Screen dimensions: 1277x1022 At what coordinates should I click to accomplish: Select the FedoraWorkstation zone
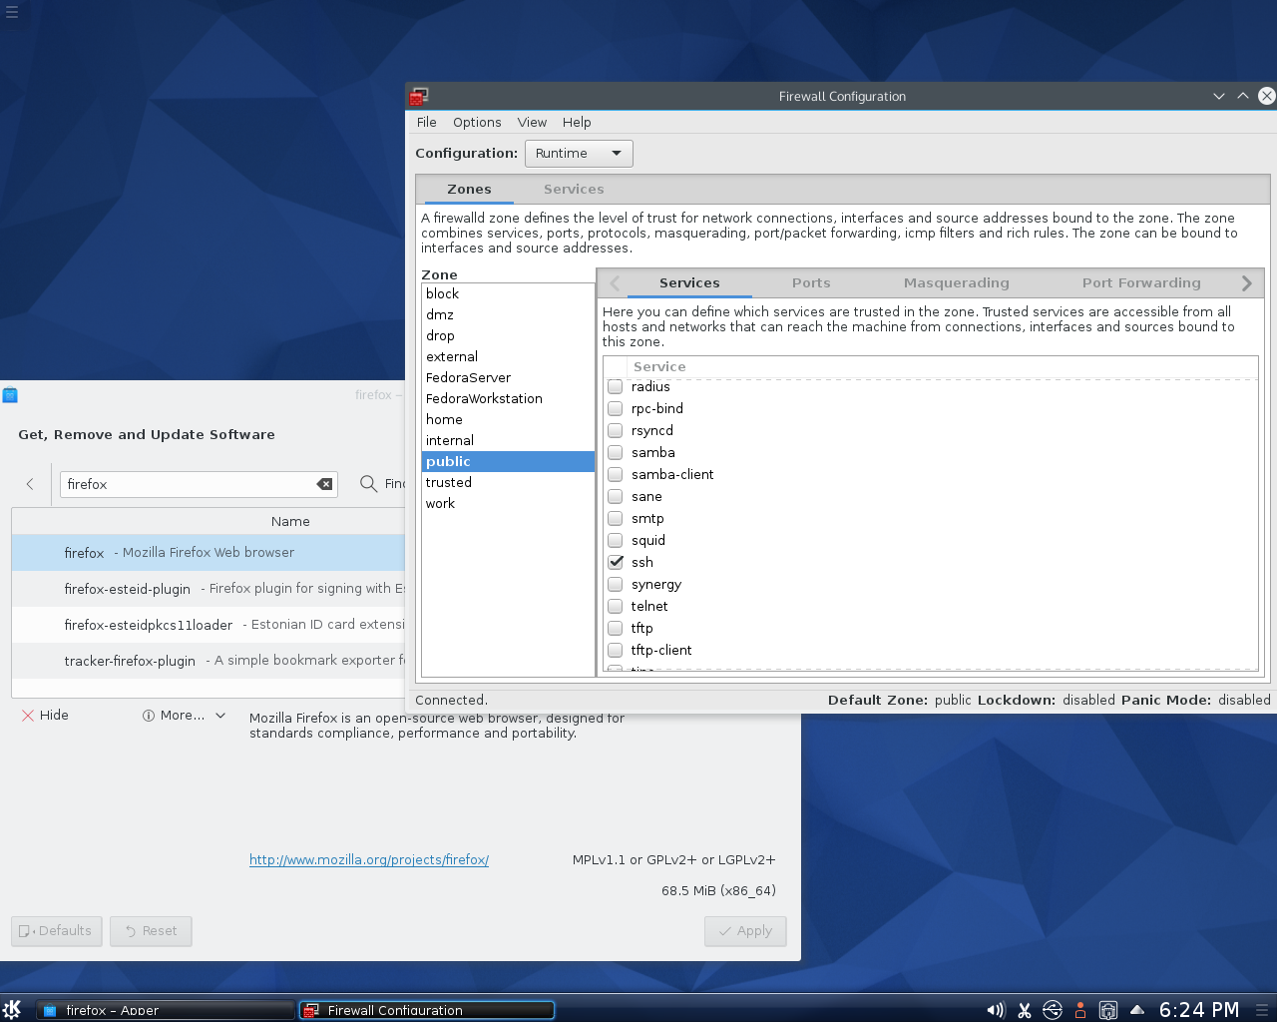tap(508, 398)
